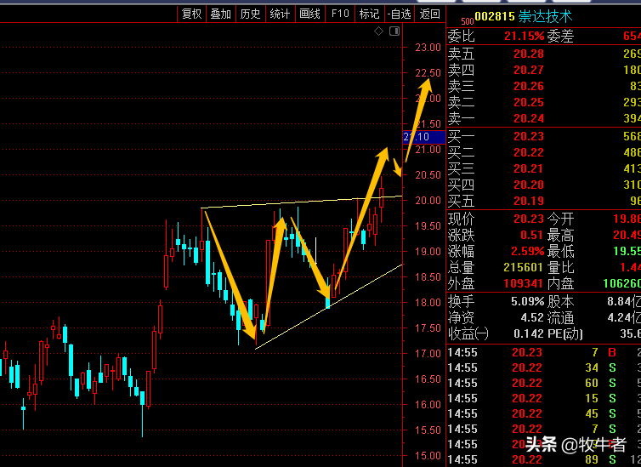Click the 买五 price 20.19
Viewport: 641px width, 467px height.
(x=529, y=201)
